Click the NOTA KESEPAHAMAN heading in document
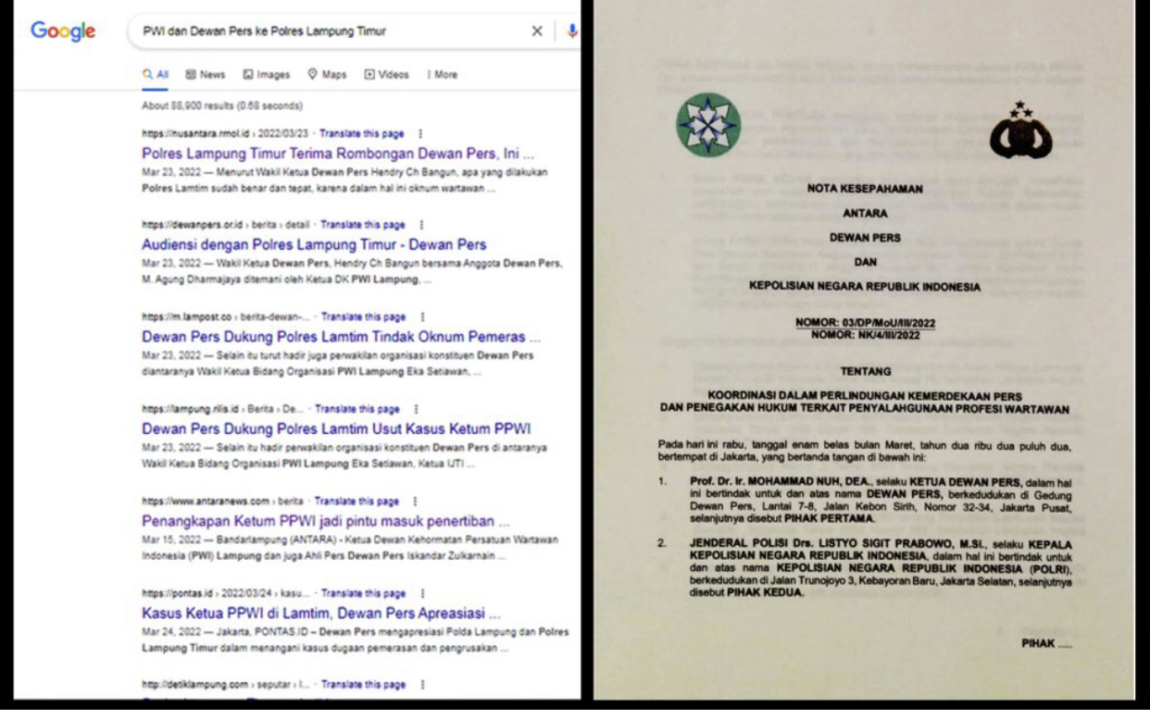The width and height of the screenshot is (1150, 719). tap(865, 188)
